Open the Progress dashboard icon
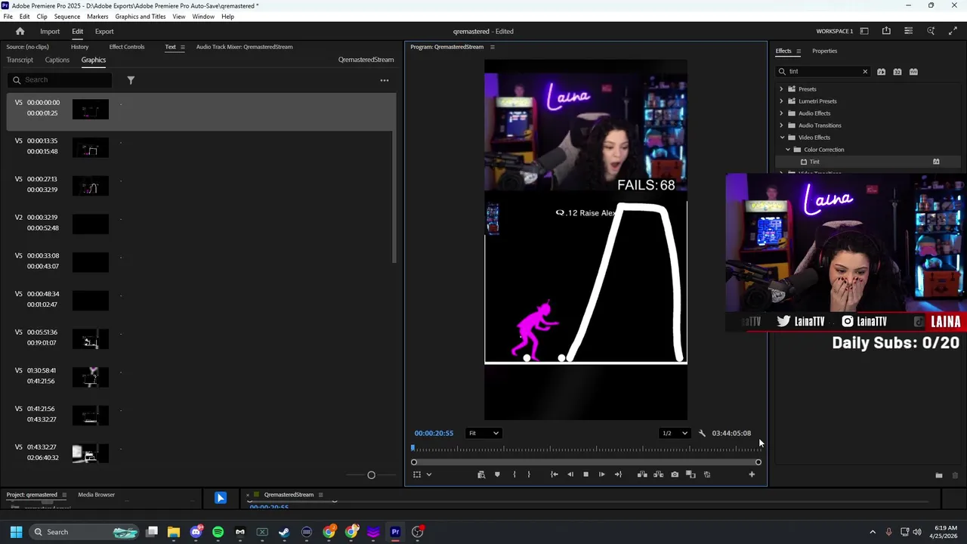 909,31
